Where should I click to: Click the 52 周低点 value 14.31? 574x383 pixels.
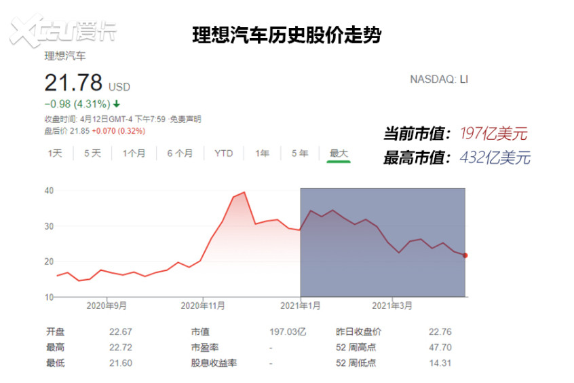click(440, 363)
